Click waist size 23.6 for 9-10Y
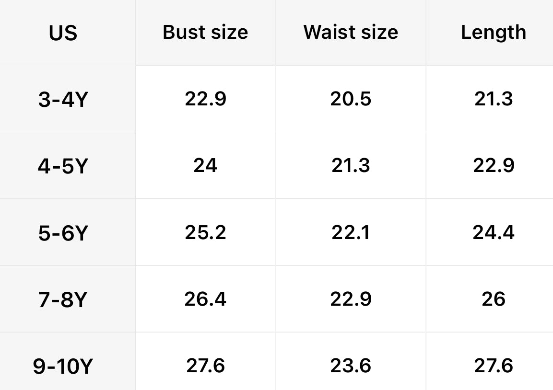 click(351, 366)
